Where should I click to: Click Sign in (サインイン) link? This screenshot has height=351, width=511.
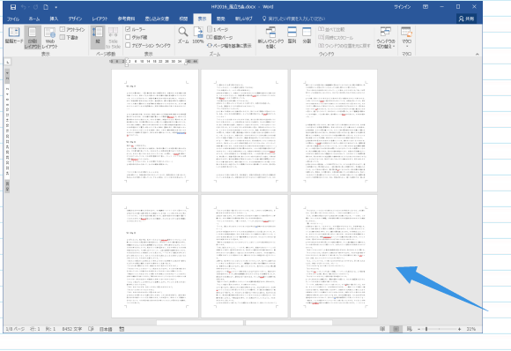point(402,7)
